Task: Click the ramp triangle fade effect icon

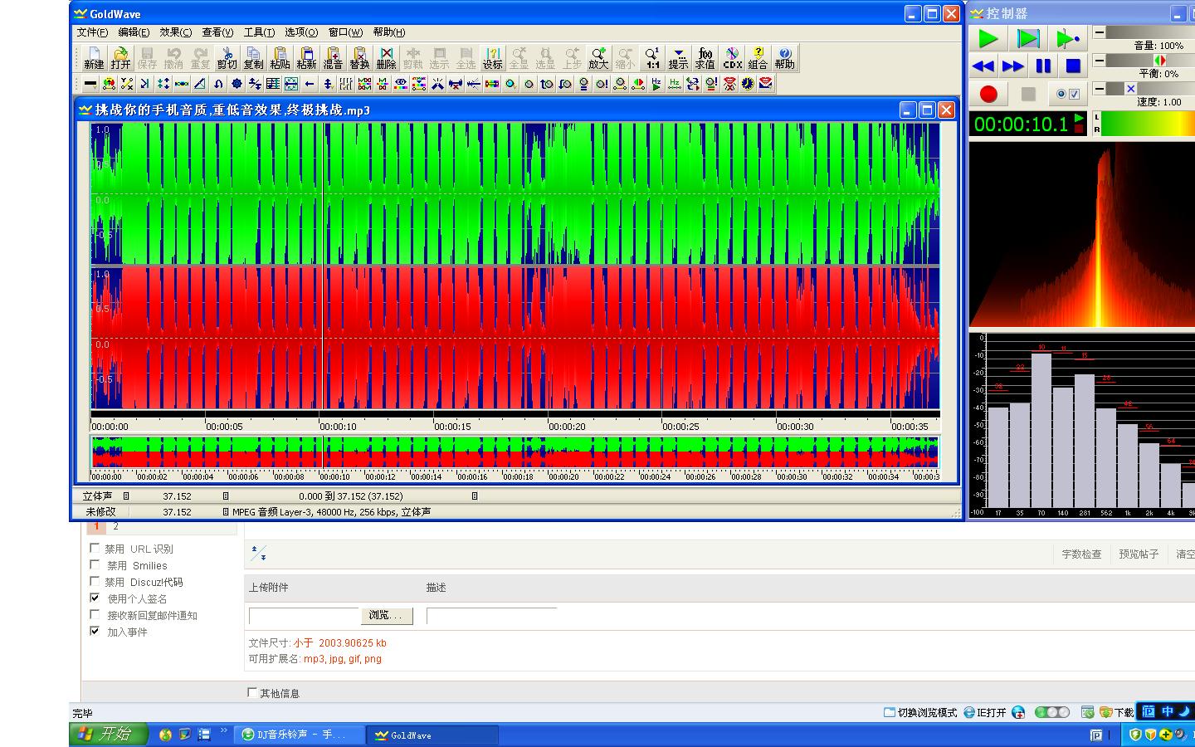Action: click(x=199, y=84)
